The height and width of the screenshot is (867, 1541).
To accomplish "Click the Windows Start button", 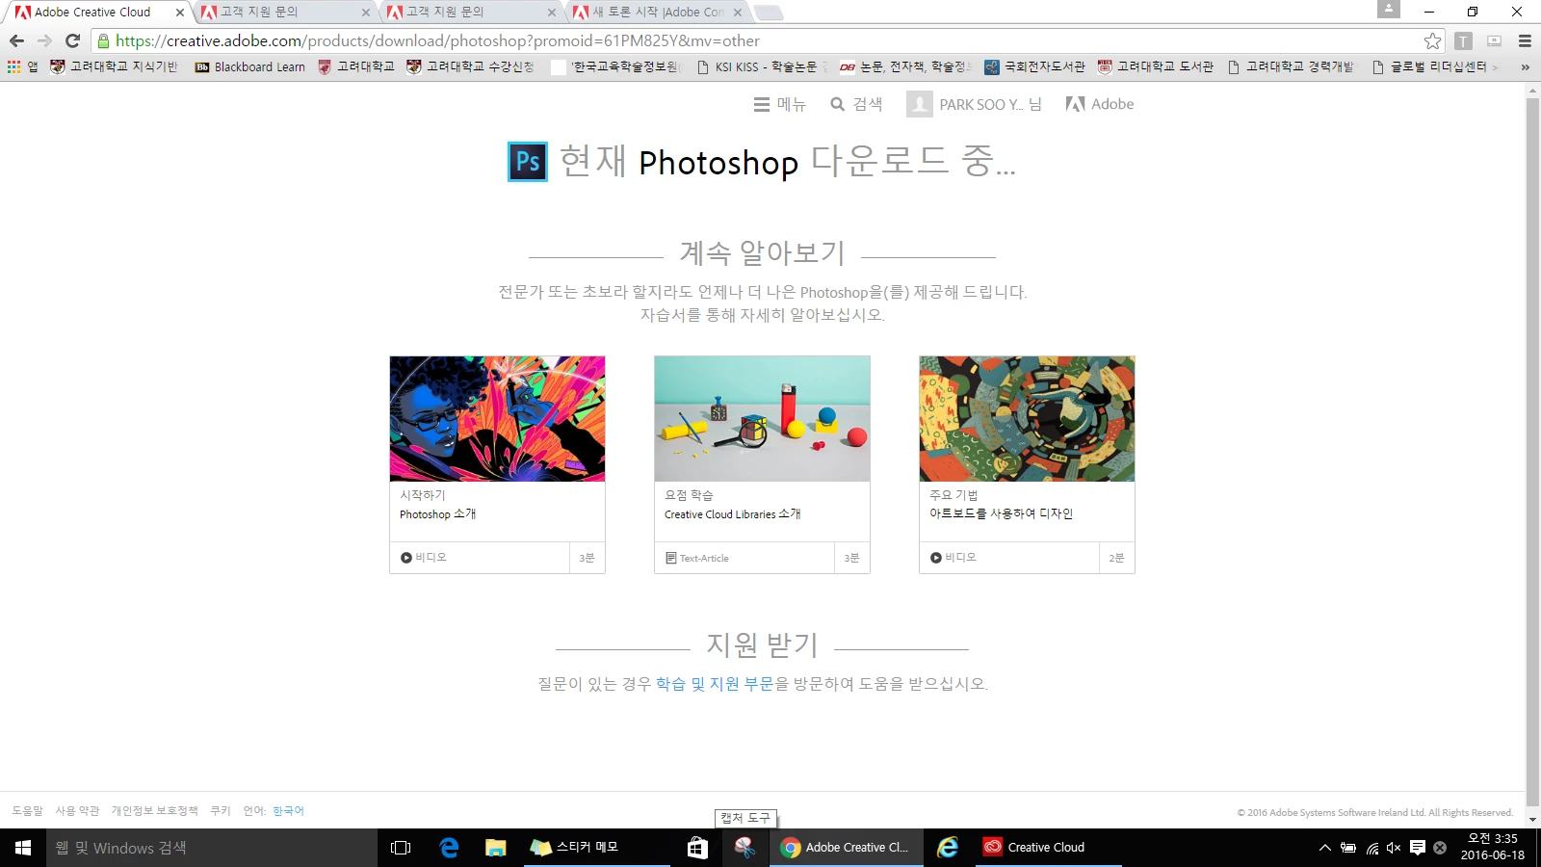I will pos(23,848).
